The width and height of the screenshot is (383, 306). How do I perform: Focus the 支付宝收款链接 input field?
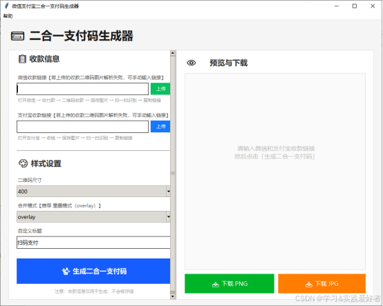82,127
